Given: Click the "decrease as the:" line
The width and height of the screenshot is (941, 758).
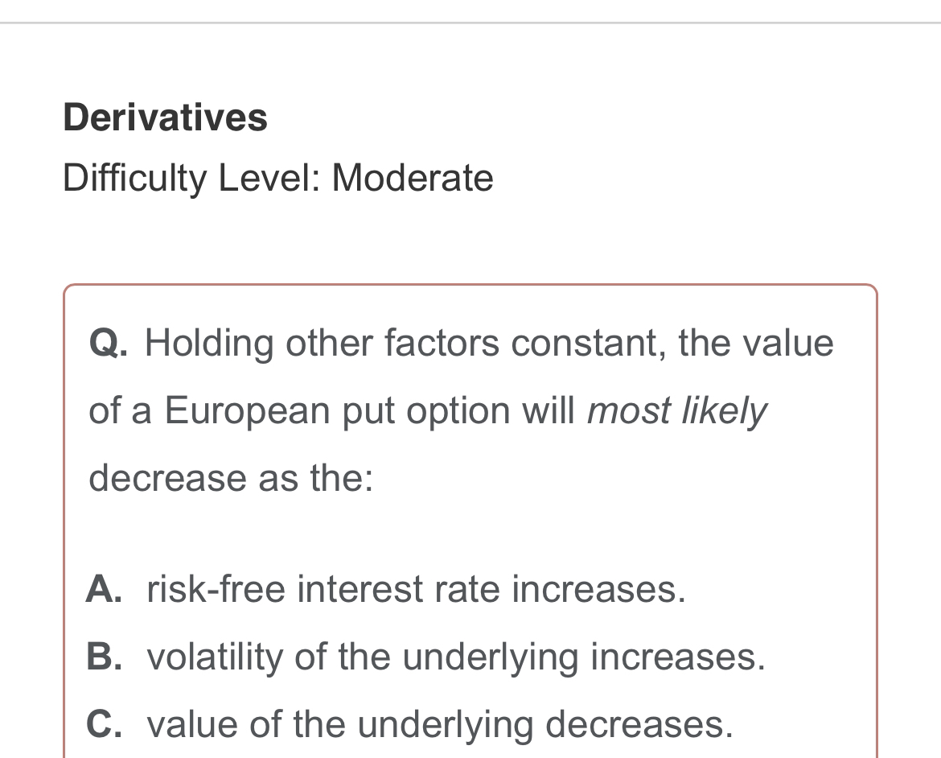Looking at the screenshot, I should click(231, 478).
